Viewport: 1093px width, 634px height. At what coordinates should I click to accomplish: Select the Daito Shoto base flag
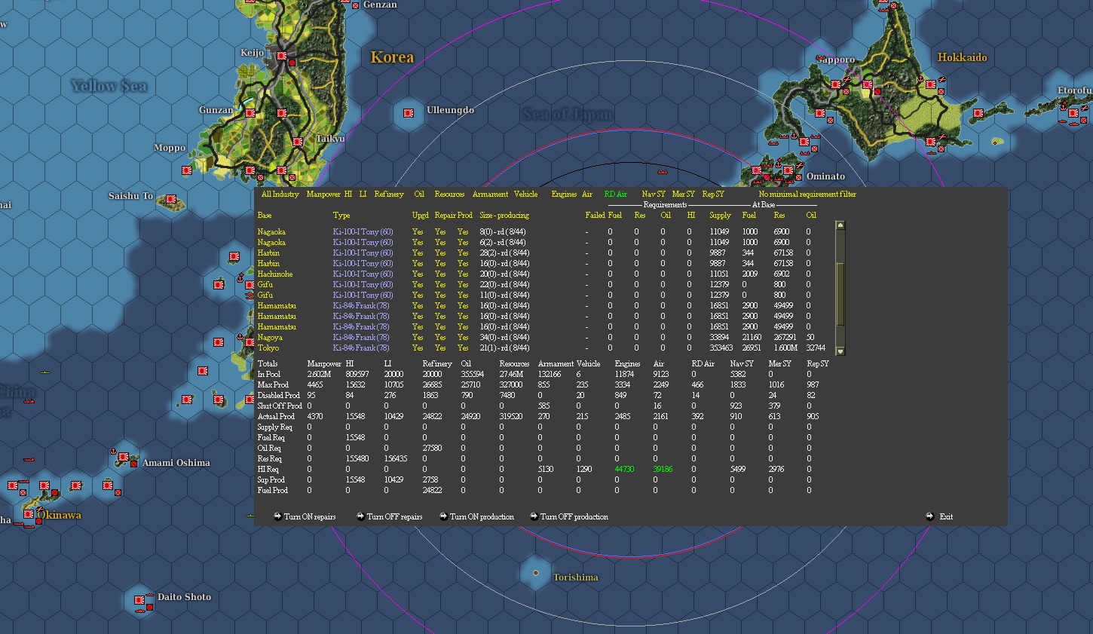pyautogui.click(x=139, y=600)
